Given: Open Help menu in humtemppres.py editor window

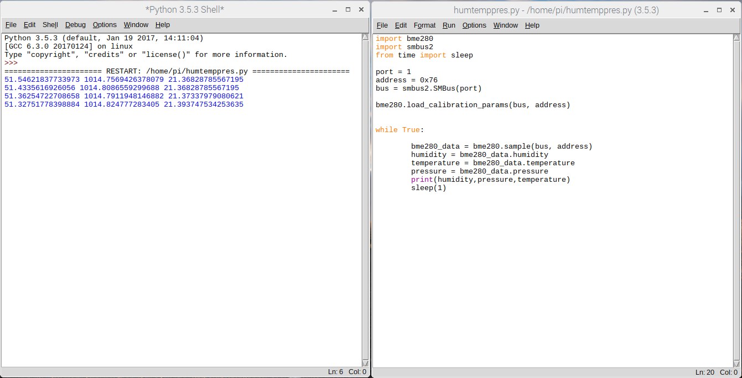Looking at the screenshot, I should [x=532, y=25].
